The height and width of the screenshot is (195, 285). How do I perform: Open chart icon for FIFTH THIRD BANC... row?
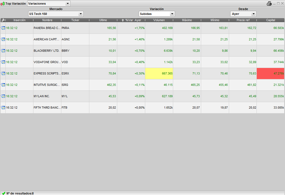pyautogui.click(x=3, y=108)
